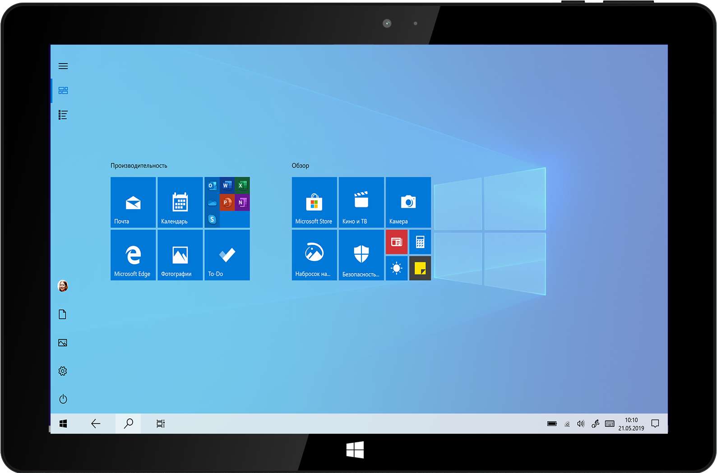Screen dimensions: 717x473
Task: Open the Безопасность security tile
Action: (361, 255)
